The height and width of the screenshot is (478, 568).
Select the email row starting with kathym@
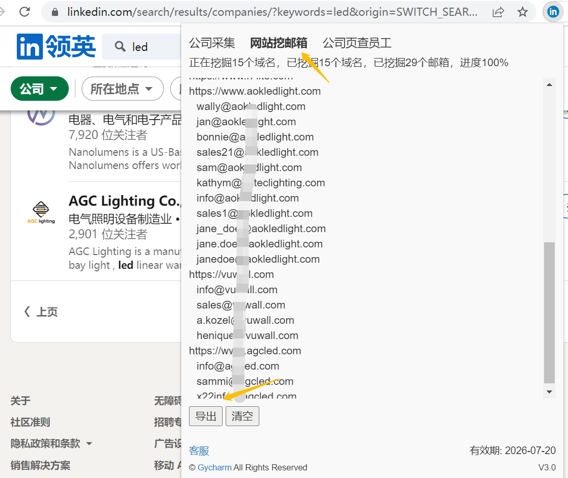261,183
